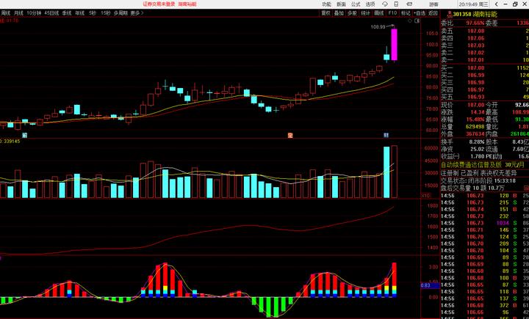Open the 公式 formula menu
This screenshot has width=529, height=319.
pyautogui.click(x=356, y=4)
